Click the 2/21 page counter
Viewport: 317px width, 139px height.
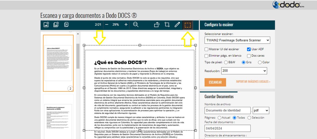click(x=98, y=25)
